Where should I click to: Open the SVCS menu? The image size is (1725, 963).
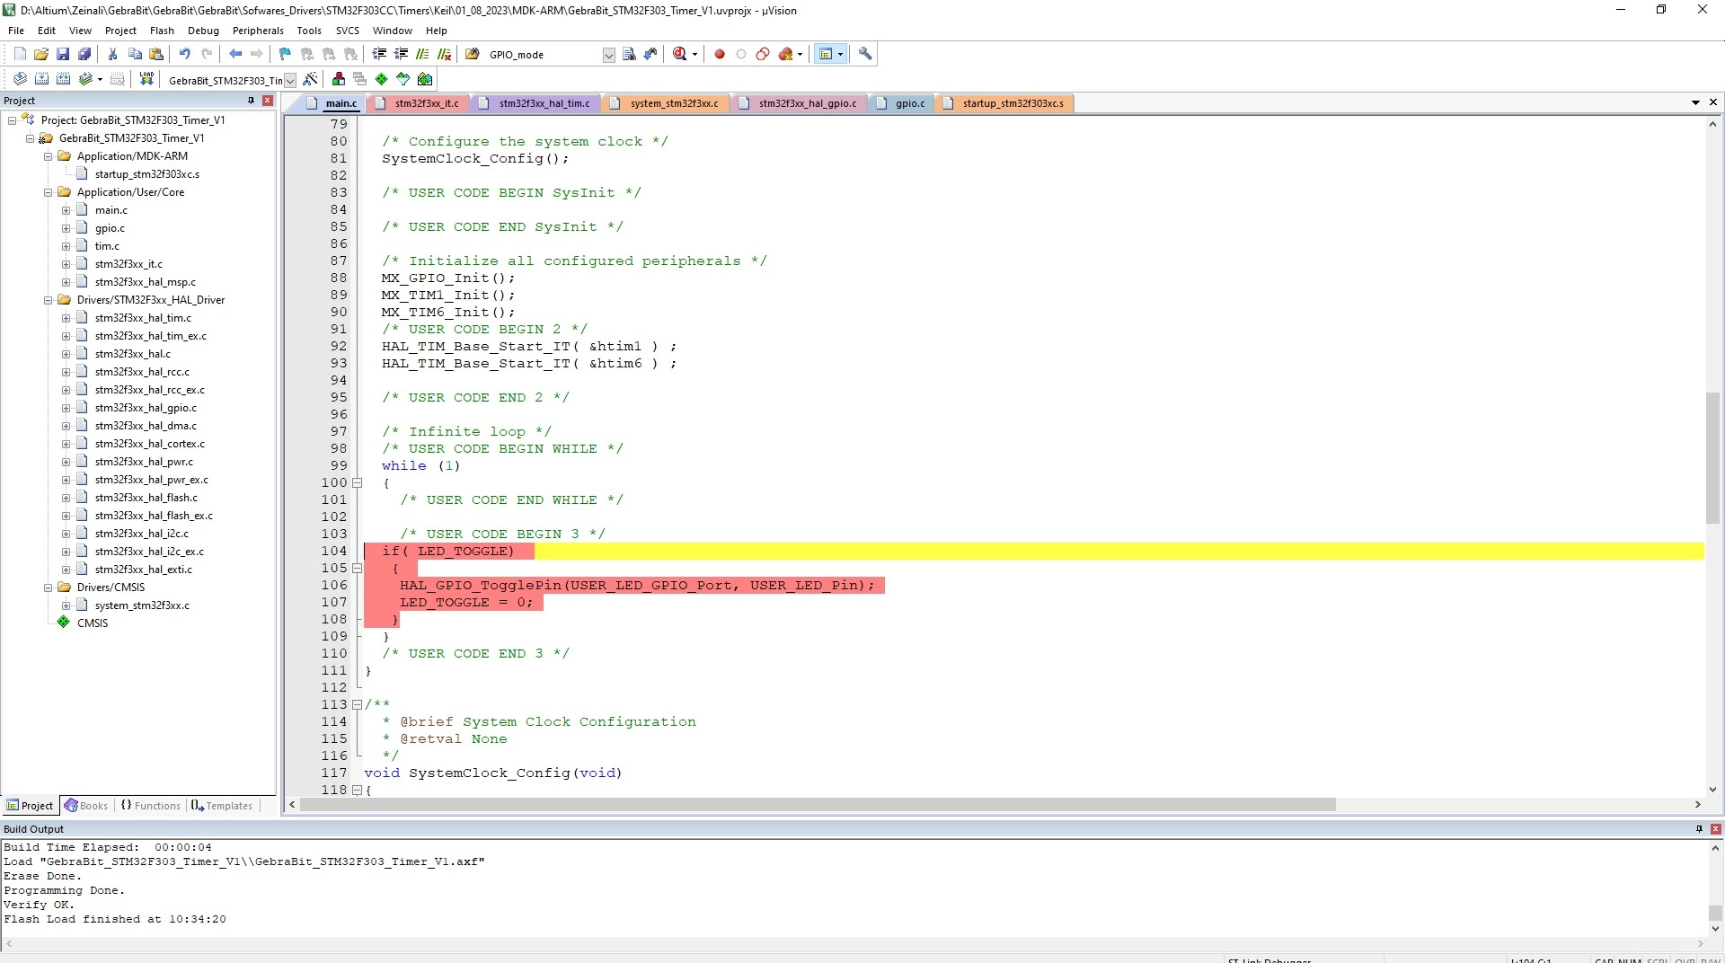[348, 30]
